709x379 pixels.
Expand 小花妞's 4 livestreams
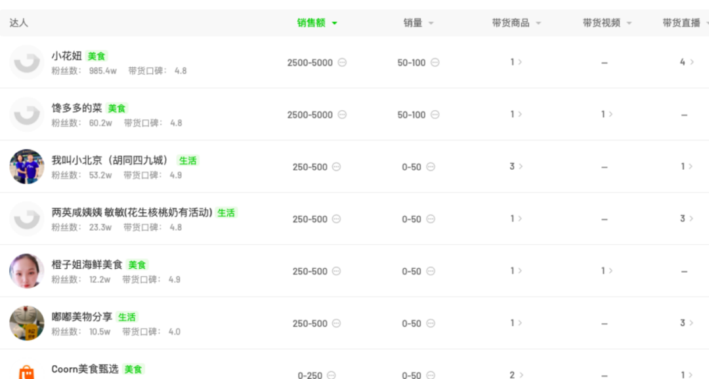687,62
